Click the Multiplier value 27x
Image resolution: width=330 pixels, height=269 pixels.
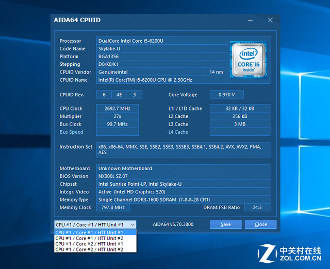point(118,116)
